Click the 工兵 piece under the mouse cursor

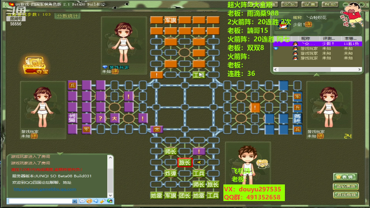point(199,75)
